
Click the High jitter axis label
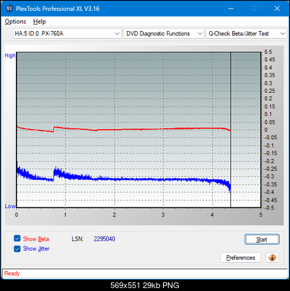(10, 55)
